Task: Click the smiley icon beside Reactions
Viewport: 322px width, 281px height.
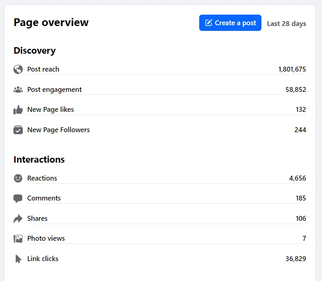Action: pyautogui.click(x=18, y=178)
